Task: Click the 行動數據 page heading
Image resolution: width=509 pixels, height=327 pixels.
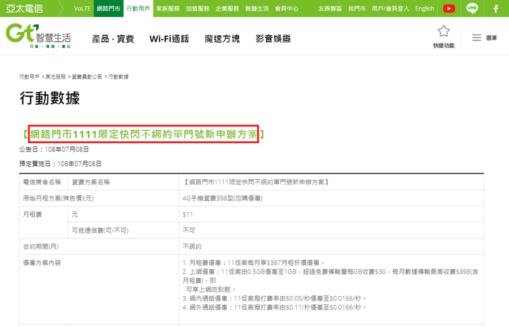Action: click(49, 98)
